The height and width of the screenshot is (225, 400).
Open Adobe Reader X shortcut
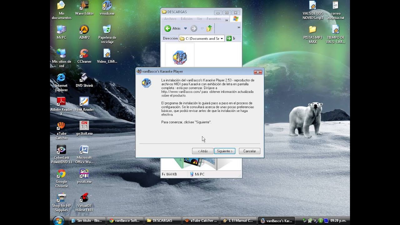pyautogui.click(x=61, y=106)
